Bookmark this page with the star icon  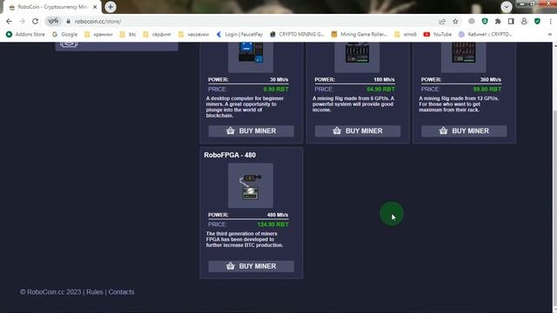point(455,21)
